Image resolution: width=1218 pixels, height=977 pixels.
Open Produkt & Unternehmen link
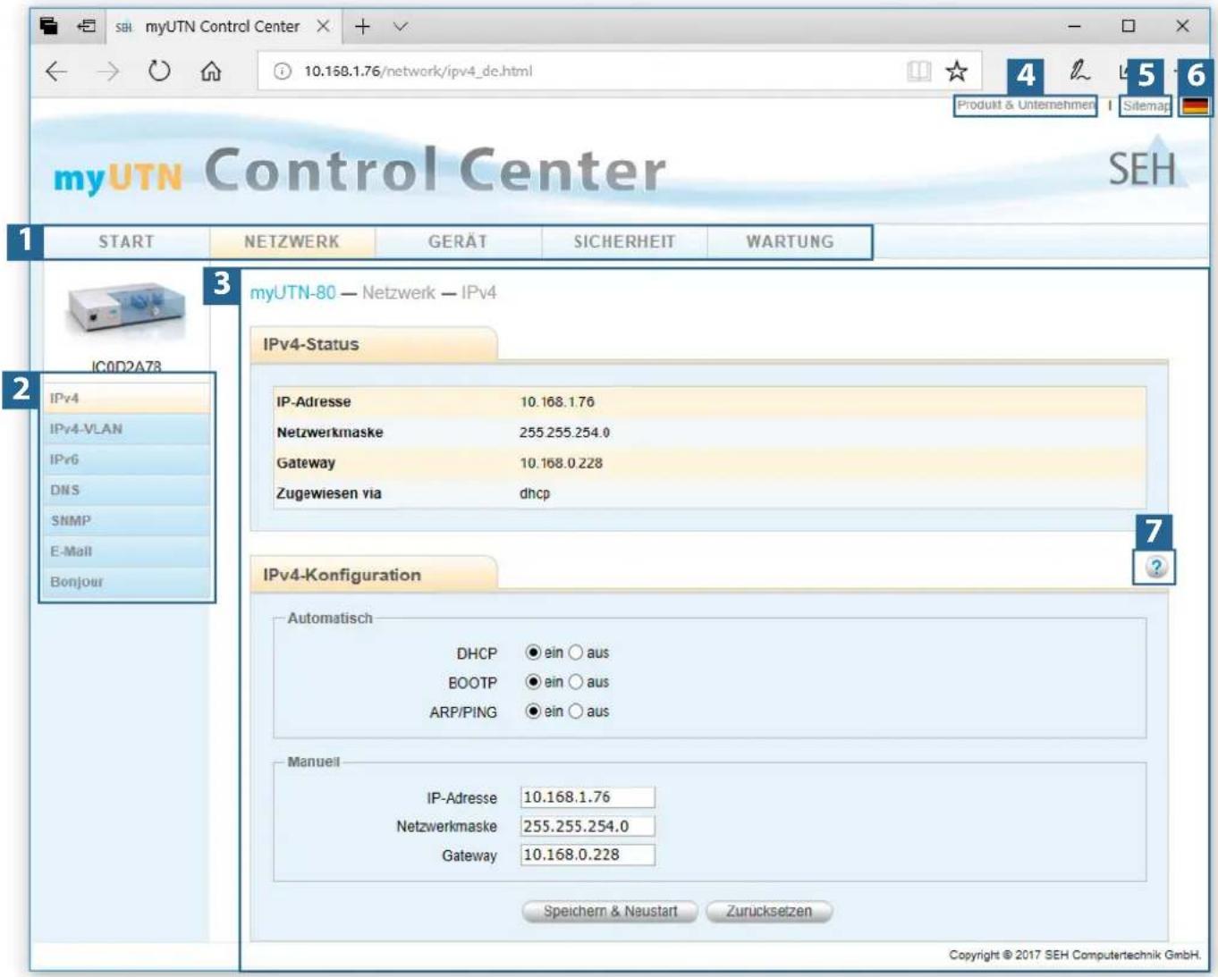pyautogui.click(x=1026, y=105)
